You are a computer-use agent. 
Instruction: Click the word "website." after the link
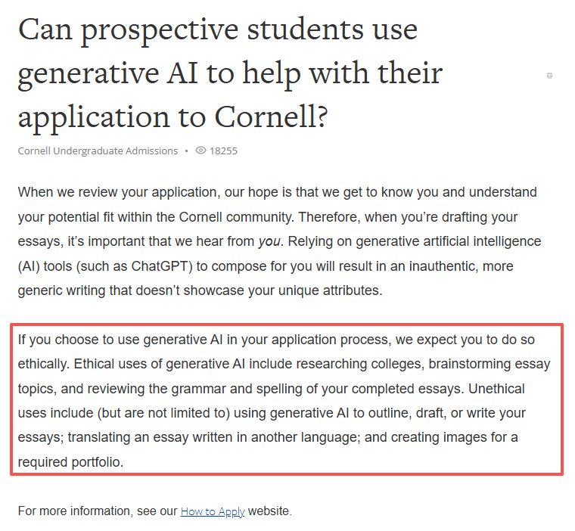tap(269, 511)
